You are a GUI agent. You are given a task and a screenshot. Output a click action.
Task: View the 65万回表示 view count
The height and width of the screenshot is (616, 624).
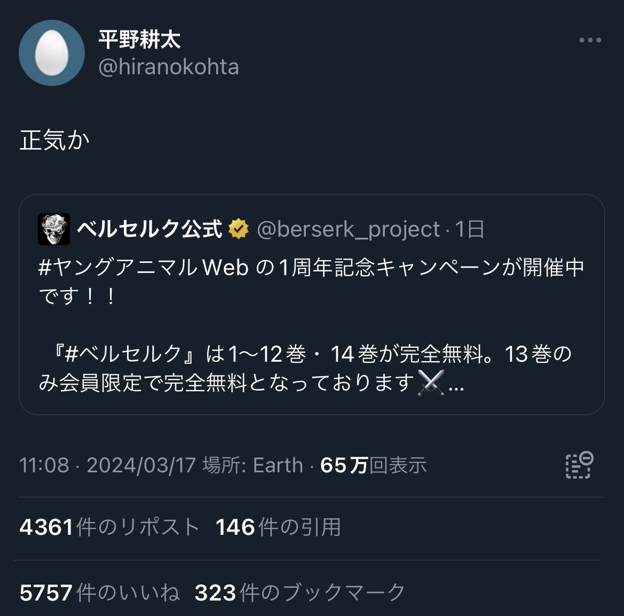pyautogui.click(x=373, y=465)
